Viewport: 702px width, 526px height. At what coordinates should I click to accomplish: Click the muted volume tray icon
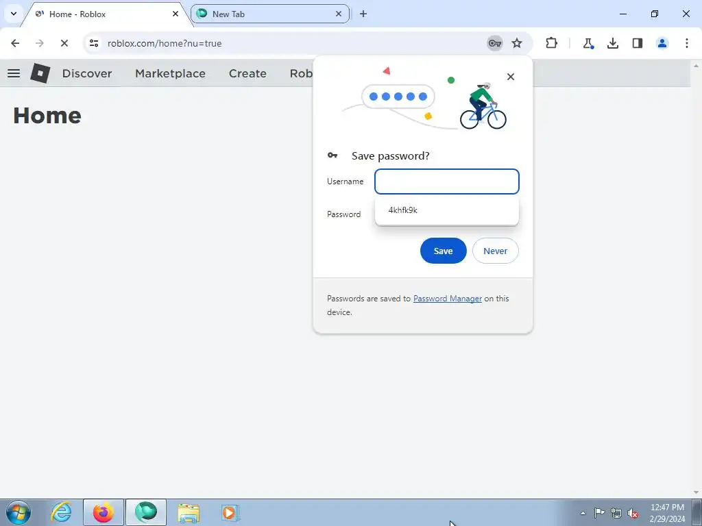click(x=633, y=513)
